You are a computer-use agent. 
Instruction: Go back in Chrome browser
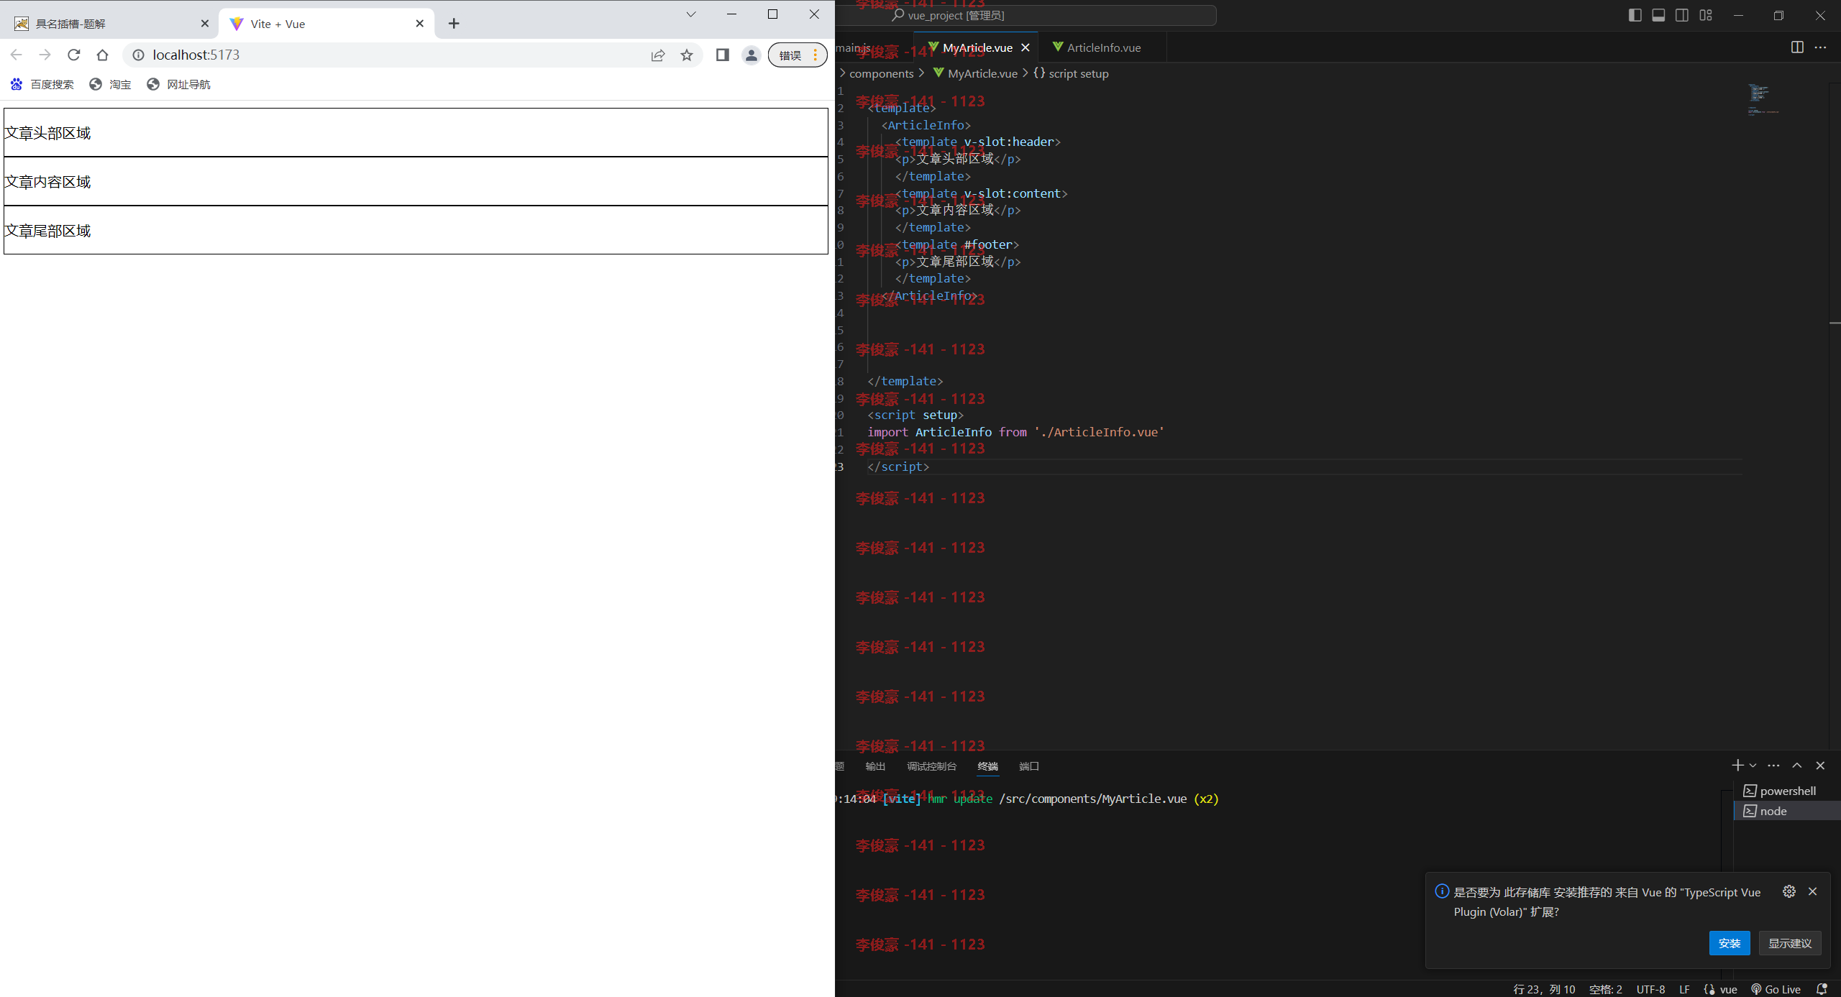tap(17, 55)
